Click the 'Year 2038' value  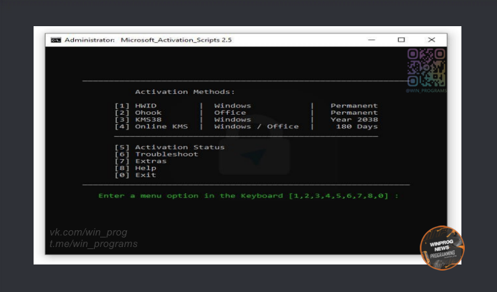[355, 119]
